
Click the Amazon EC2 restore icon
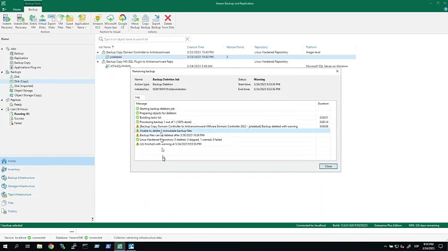click(98, 22)
